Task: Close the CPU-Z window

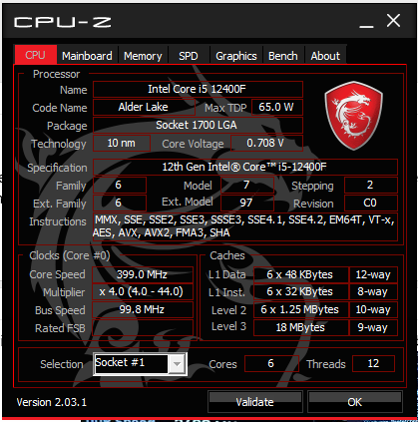Action: tap(393, 21)
